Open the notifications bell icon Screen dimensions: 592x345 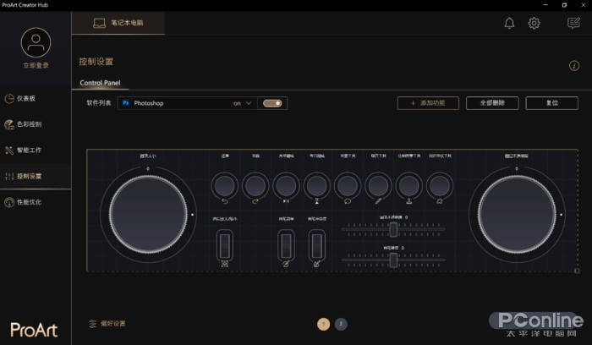coord(509,23)
